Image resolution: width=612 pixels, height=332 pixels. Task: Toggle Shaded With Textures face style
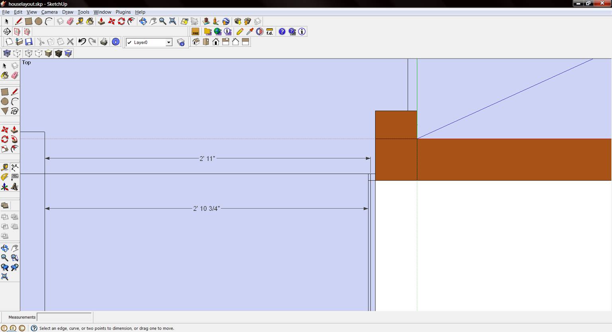[59, 53]
